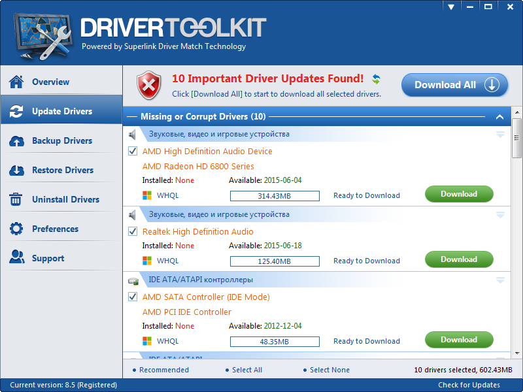Click the Update Drivers refresh icon
The image size is (523, 392).
click(x=16, y=111)
